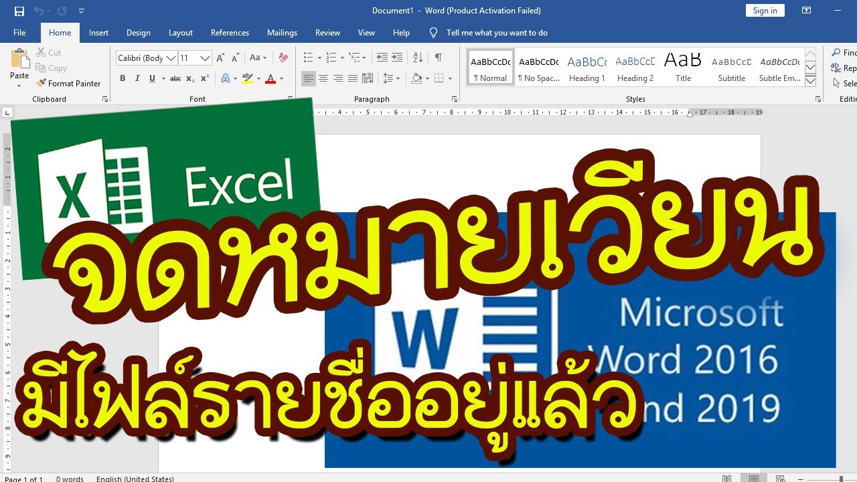Apply red font color

[270, 79]
